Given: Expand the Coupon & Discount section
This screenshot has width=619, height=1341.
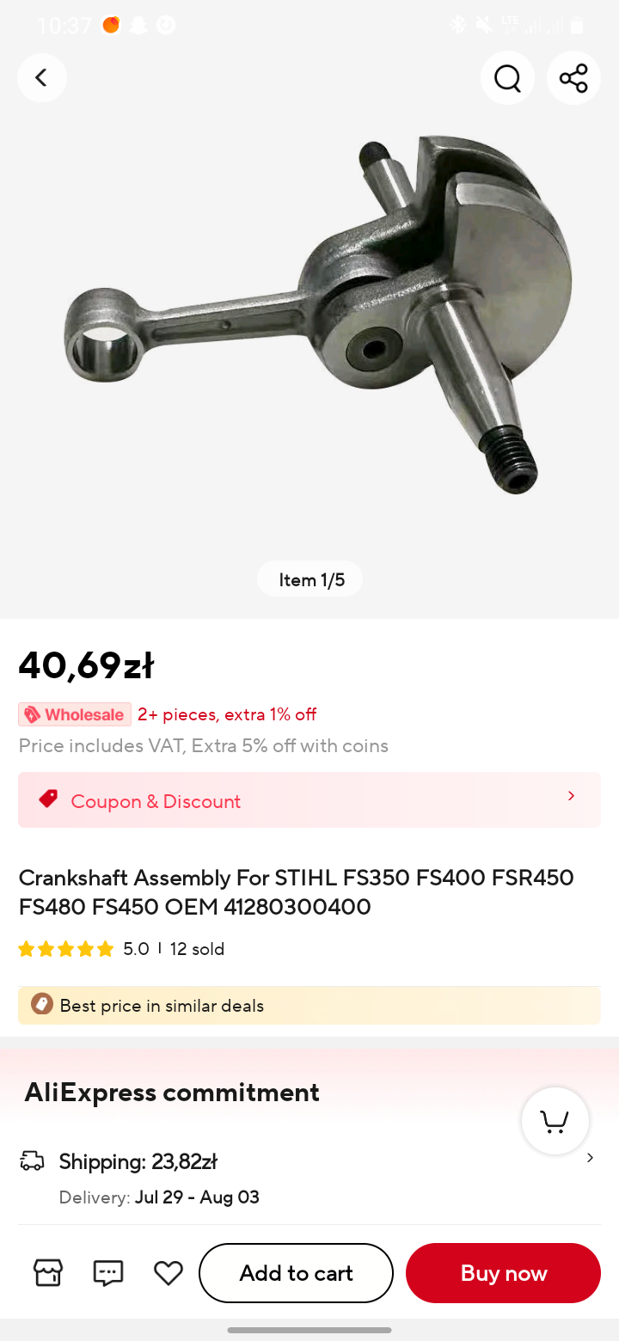Looking at the screenshot, I should 571,797.
